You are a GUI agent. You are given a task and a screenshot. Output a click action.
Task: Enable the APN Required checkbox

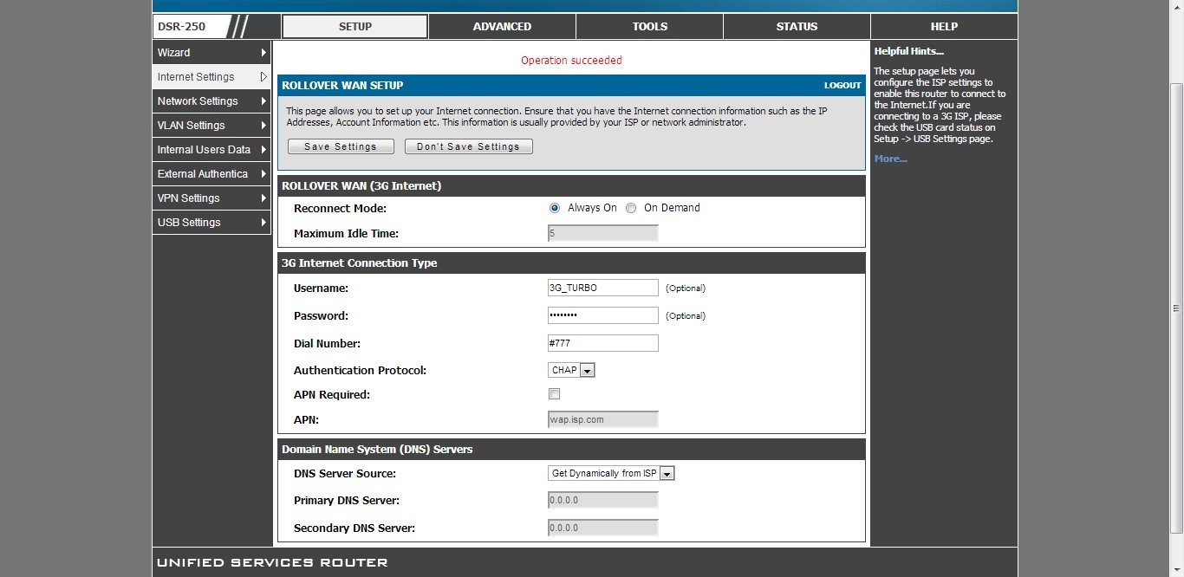[x=555, y=394]
